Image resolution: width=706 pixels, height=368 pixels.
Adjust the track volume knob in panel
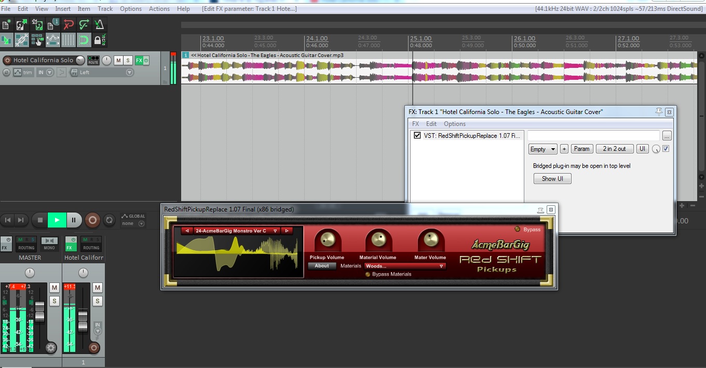point(80,60)
